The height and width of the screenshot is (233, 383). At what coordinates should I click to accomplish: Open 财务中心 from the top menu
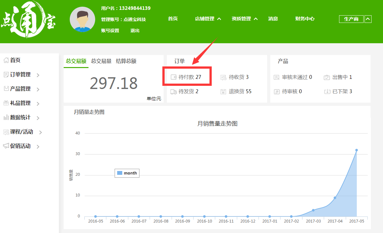point(305,19)
